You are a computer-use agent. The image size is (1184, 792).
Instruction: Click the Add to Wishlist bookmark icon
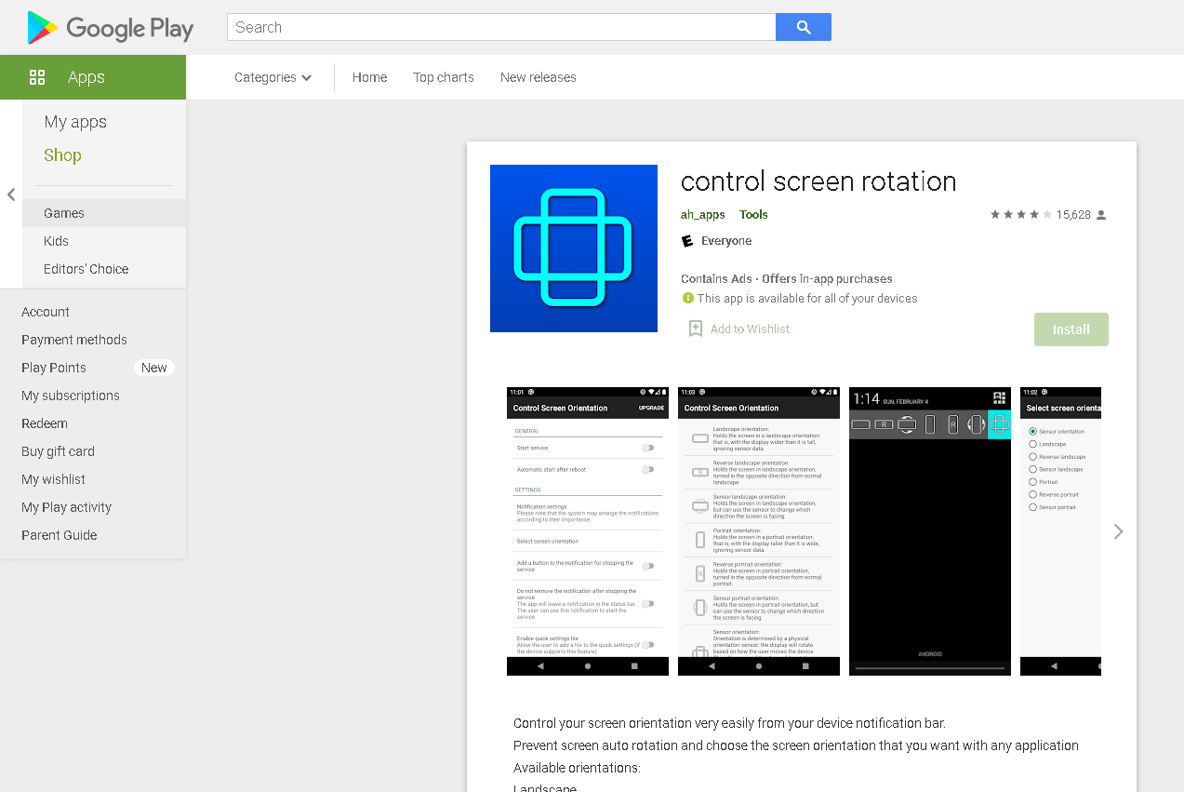click(695, 329)
